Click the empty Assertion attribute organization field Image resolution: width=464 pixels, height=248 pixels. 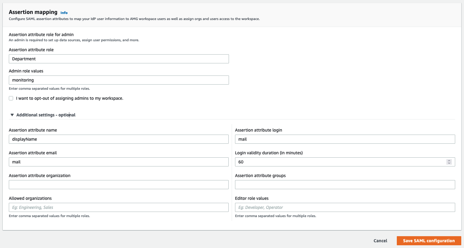119,185
